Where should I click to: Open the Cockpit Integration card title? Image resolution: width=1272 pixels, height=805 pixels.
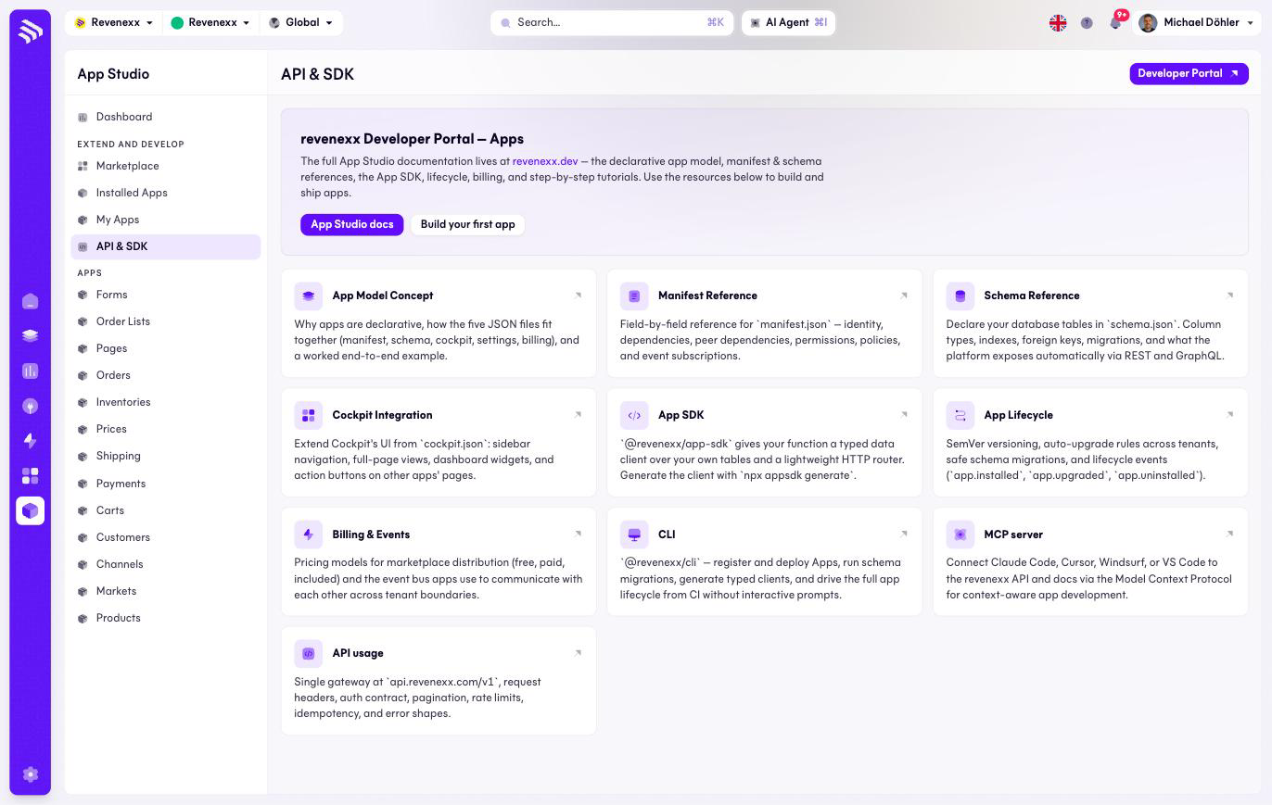[x=382, y=415]
